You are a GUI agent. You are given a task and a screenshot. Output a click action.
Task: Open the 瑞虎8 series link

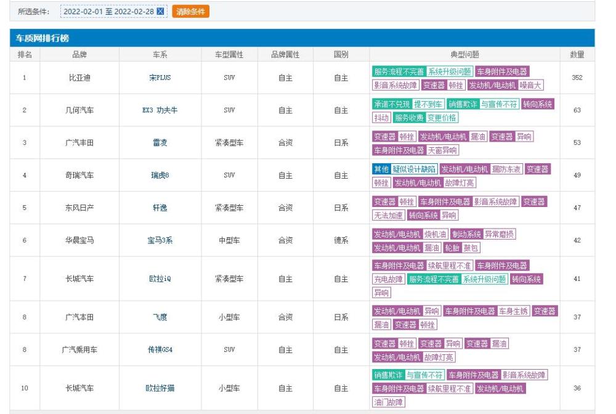pos(160,175)
